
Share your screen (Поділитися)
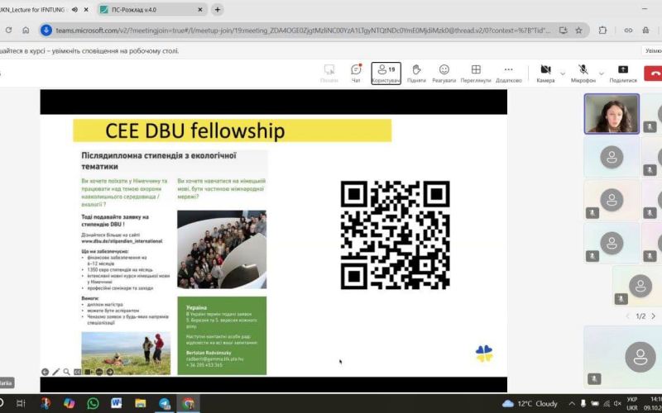coord(623,73)
